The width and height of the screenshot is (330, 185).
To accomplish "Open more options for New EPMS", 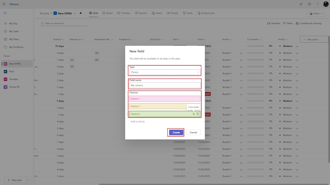I will coord(29,64).
